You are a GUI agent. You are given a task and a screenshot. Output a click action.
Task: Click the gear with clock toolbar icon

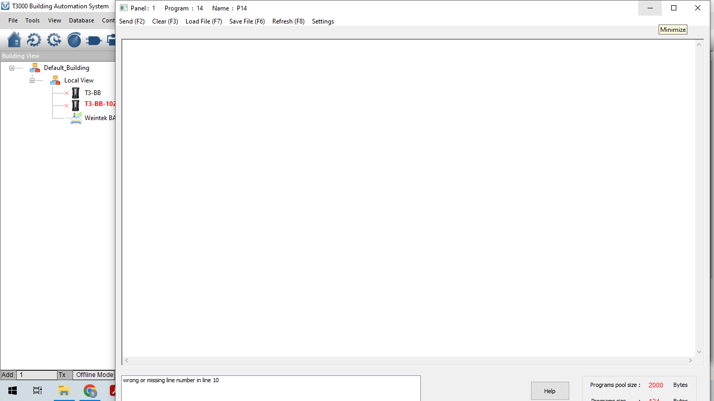[54, 40]
